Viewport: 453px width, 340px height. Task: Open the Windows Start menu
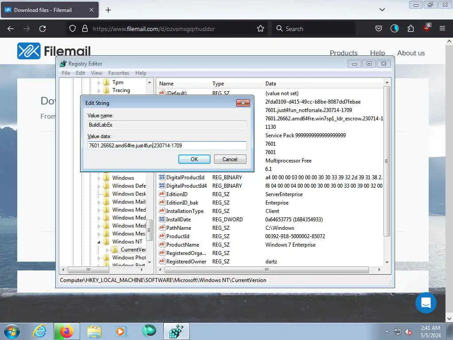click(12, 331)
